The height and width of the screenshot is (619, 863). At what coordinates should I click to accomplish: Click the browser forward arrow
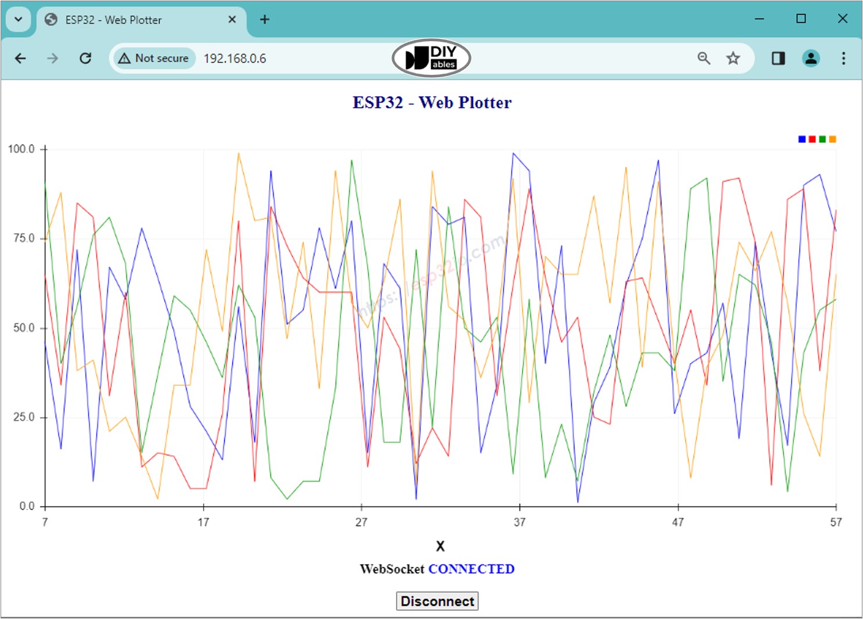pyautogui.click(x=52, y=58)
